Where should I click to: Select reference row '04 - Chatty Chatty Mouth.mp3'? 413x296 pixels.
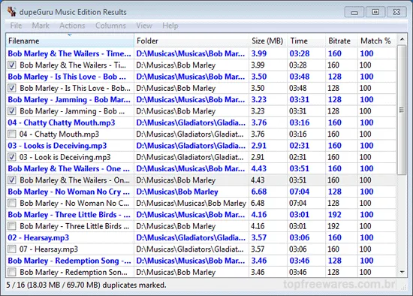[201, 122]
